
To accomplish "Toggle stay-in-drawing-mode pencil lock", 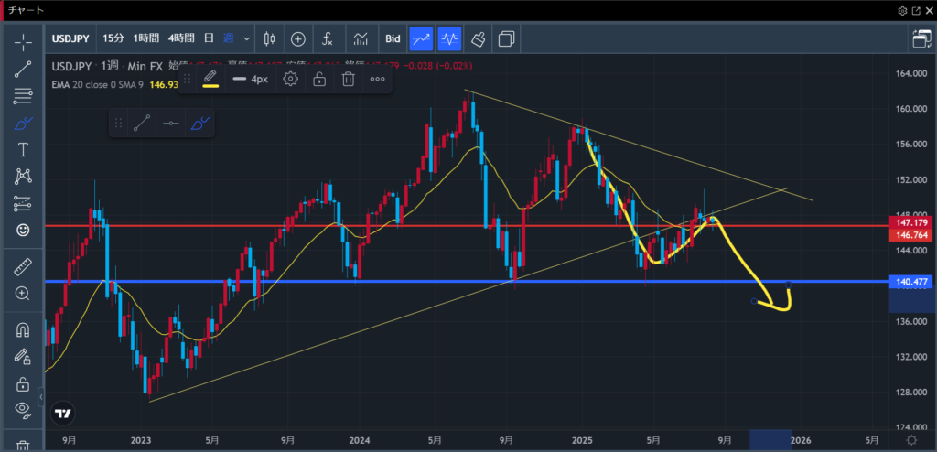I will pos(23,357).
